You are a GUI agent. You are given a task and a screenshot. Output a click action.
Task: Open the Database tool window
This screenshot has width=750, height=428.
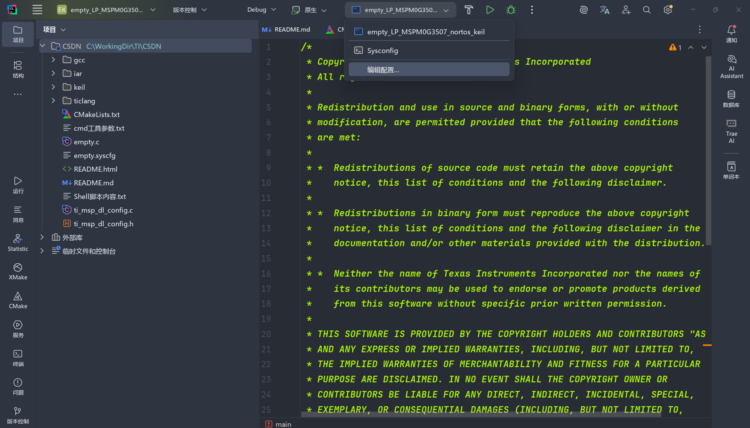(x=731, y=98)
